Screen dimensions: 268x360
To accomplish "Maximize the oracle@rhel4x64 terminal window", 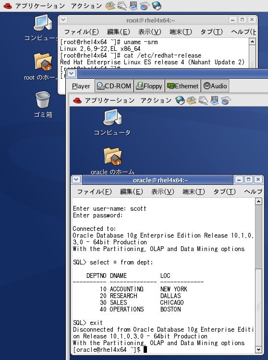I will coord(248,180).
